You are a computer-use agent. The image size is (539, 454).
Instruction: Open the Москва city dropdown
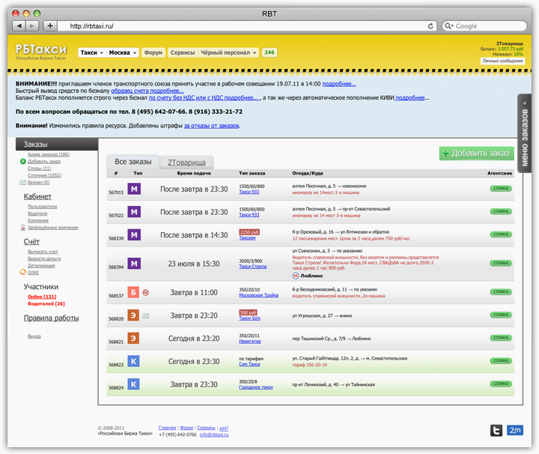122,52
